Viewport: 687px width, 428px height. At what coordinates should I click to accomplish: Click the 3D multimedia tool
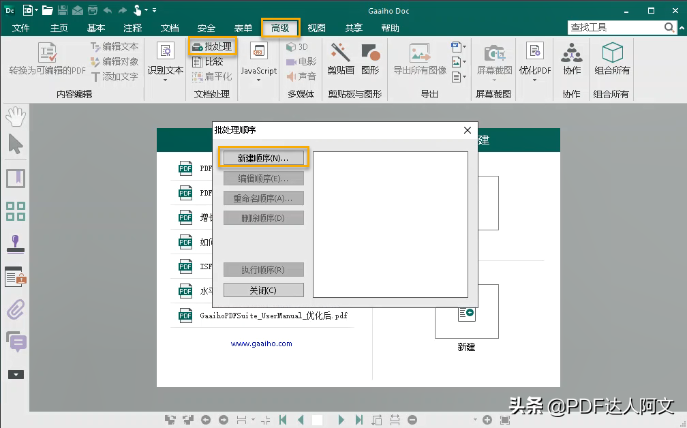coord(296,46)
